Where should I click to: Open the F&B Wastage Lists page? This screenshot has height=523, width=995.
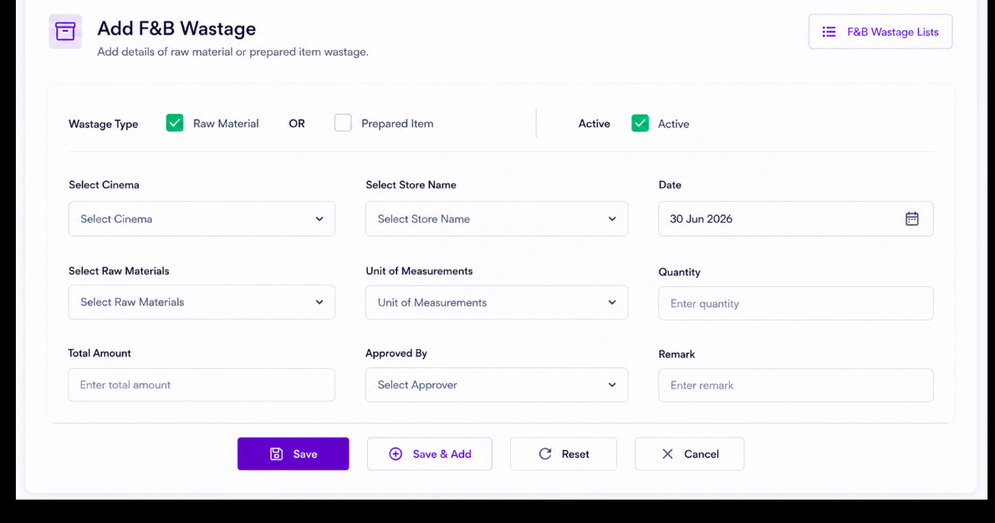pyautogui.click(x=880, y=32)
